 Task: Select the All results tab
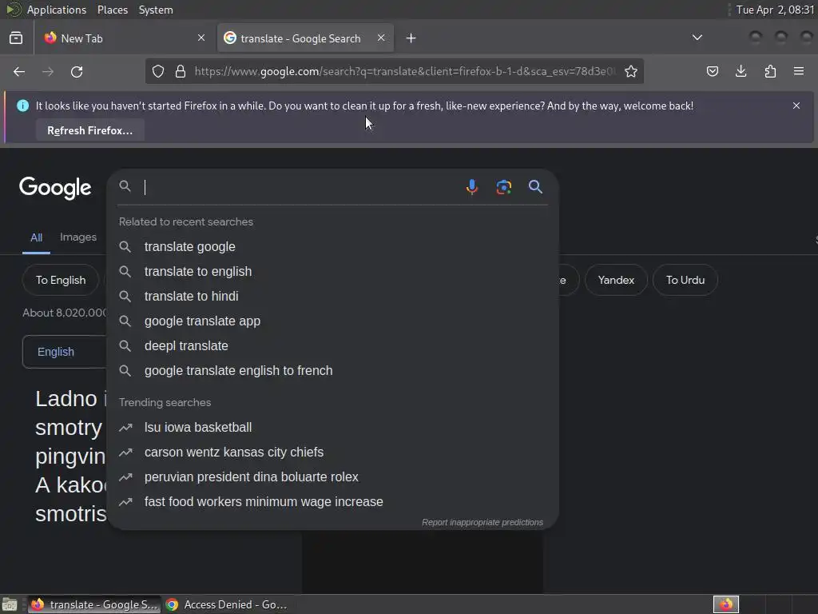(36, 237)
